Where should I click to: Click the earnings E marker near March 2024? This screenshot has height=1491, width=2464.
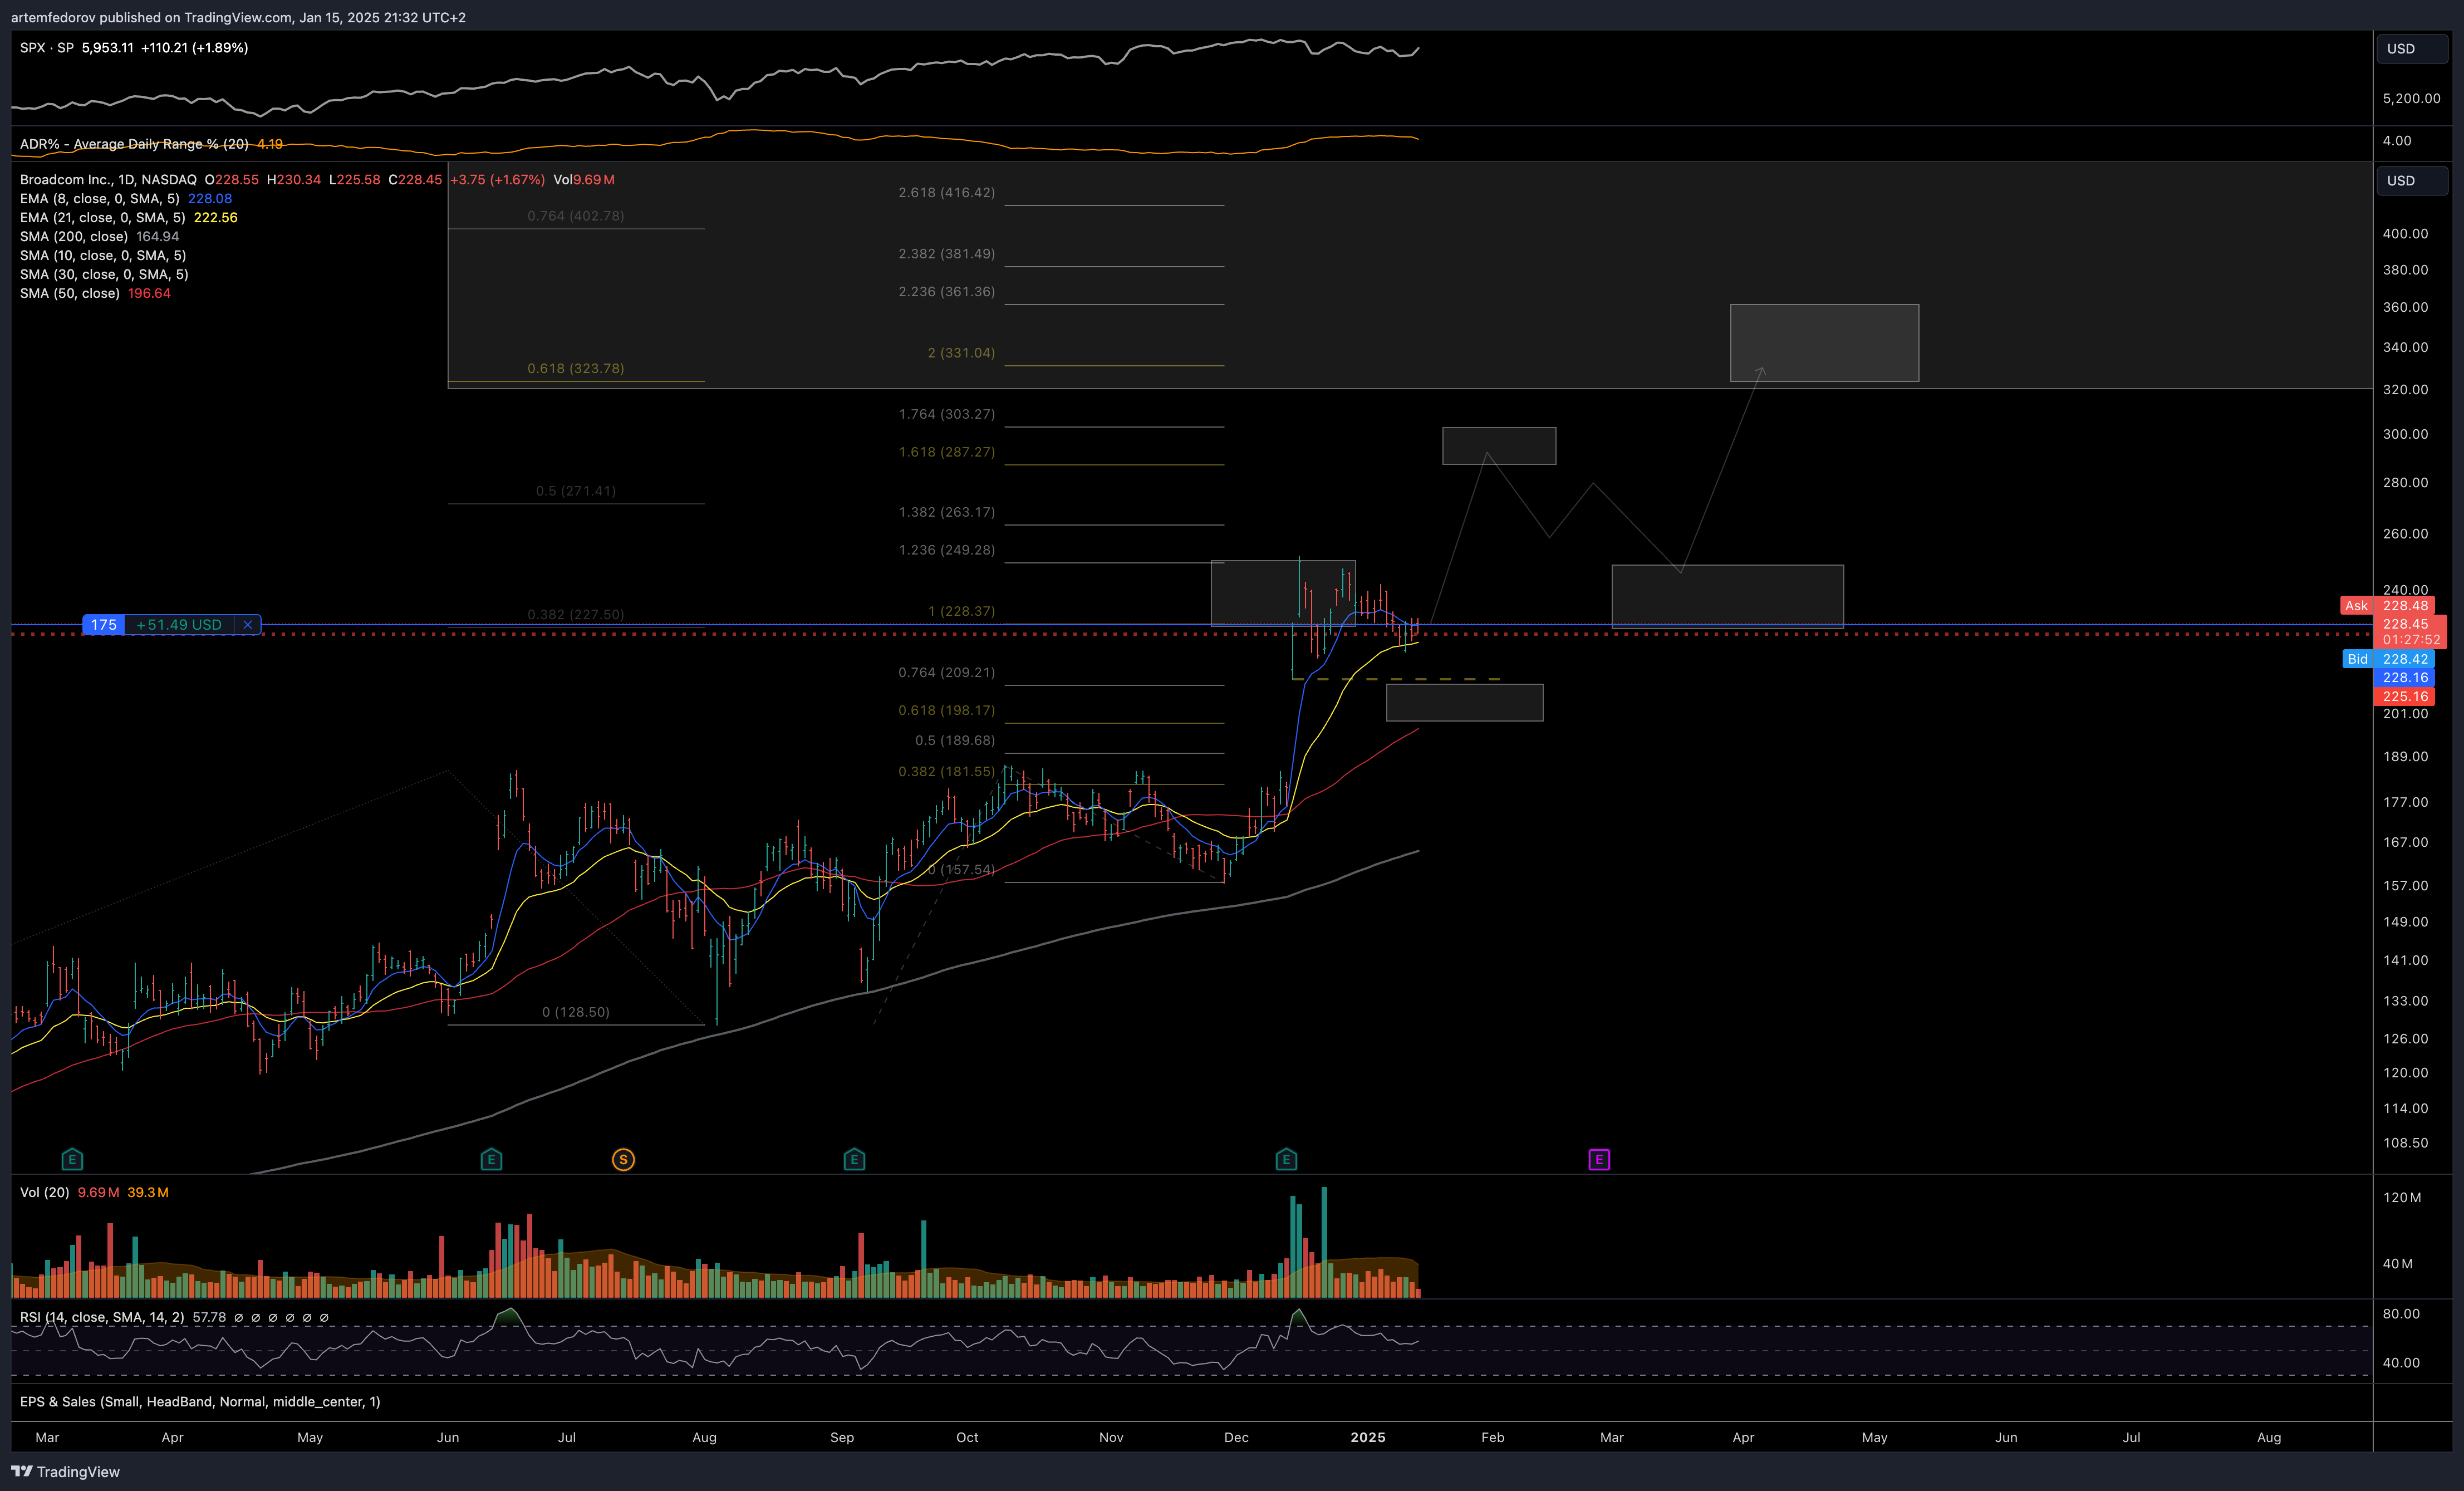[72, 1159]
